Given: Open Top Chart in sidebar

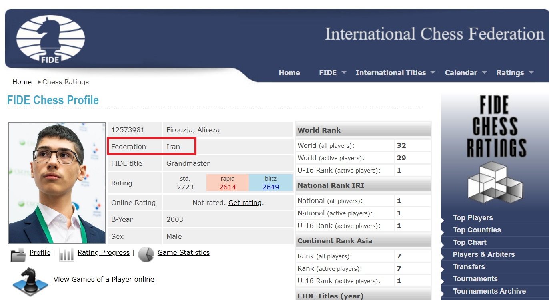Looking at the screenshot, I should 469,242.
